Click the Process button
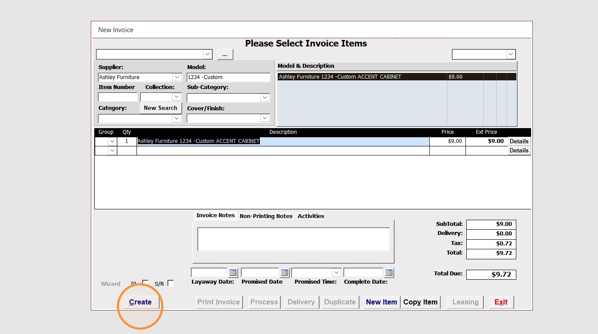 coord(264,302)
